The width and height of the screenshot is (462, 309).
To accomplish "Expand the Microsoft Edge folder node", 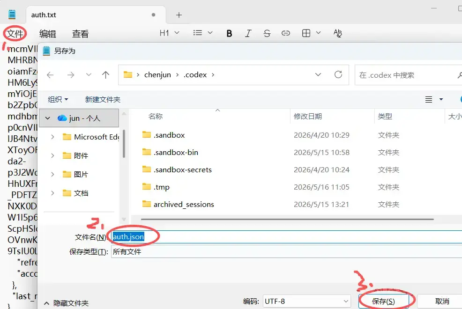I will tap(52, 137).
